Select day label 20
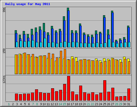Image resolution: width=137 pixels, height=107 pixels. (x=84, y=104)
